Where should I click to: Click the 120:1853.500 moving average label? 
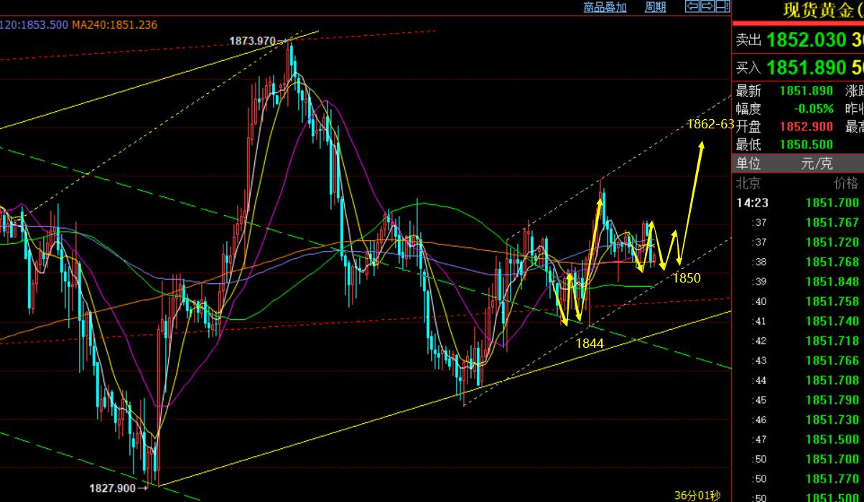coord(34,24)
